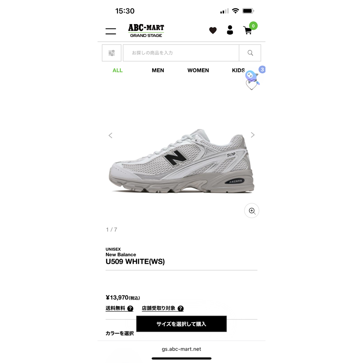
Task: Open the hamburger menu
Action: [111, 31]
